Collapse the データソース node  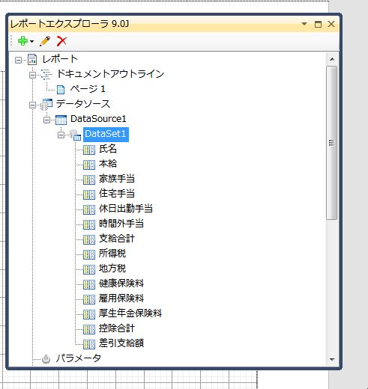click(32, 105)
